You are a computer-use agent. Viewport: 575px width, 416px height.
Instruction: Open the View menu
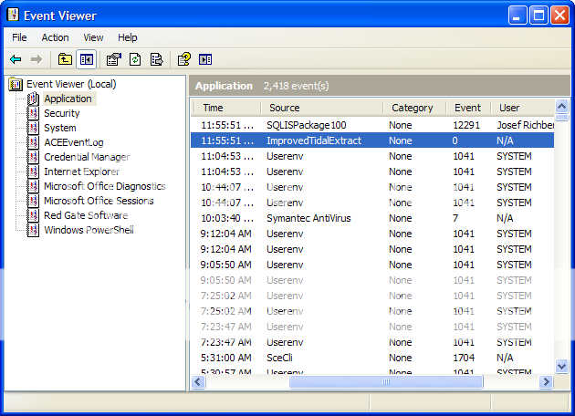[x=93, y=37]
